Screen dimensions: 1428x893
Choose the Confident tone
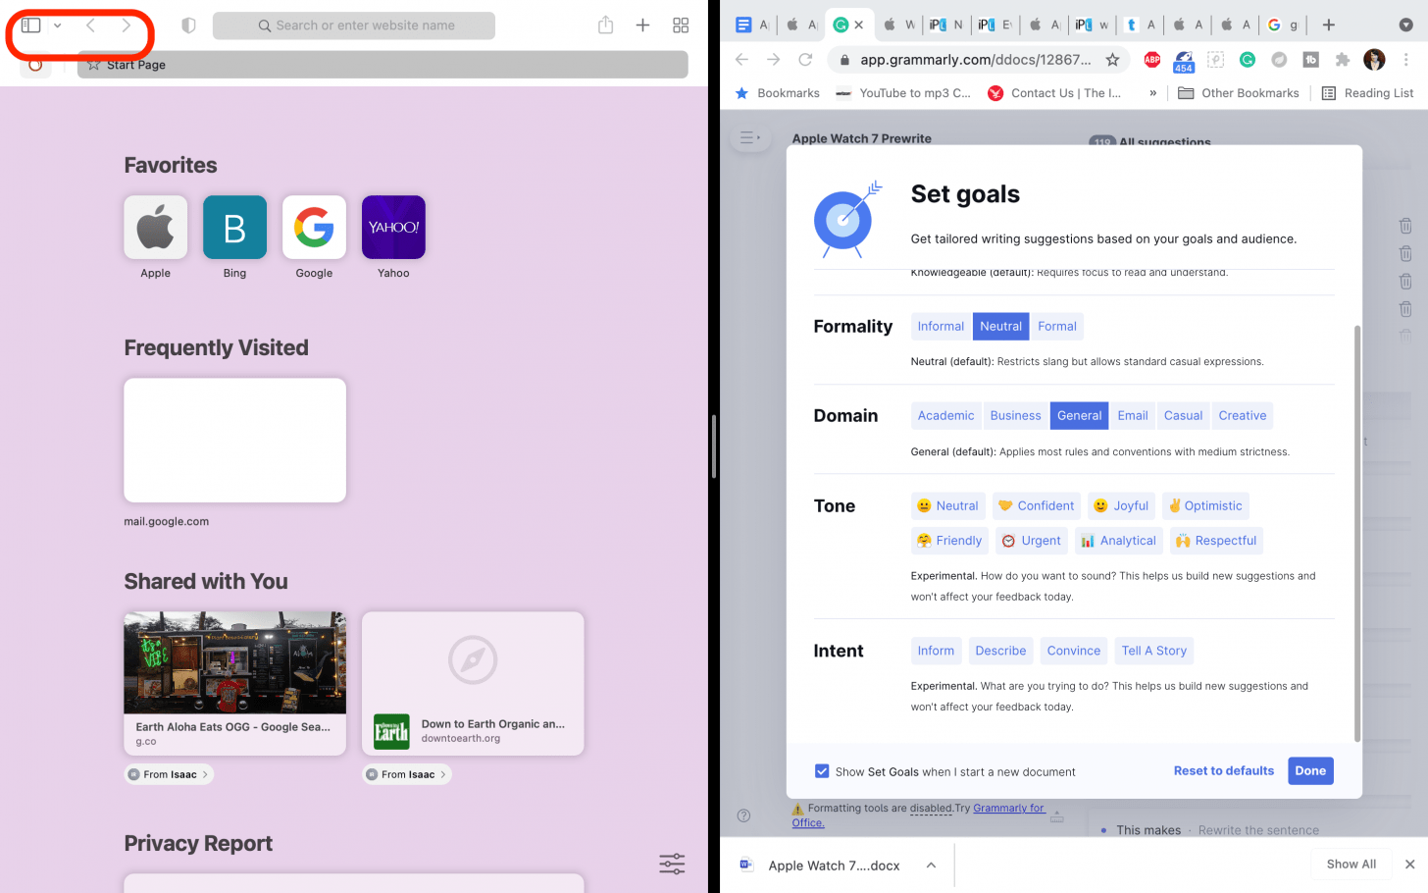coord(1037,506)
